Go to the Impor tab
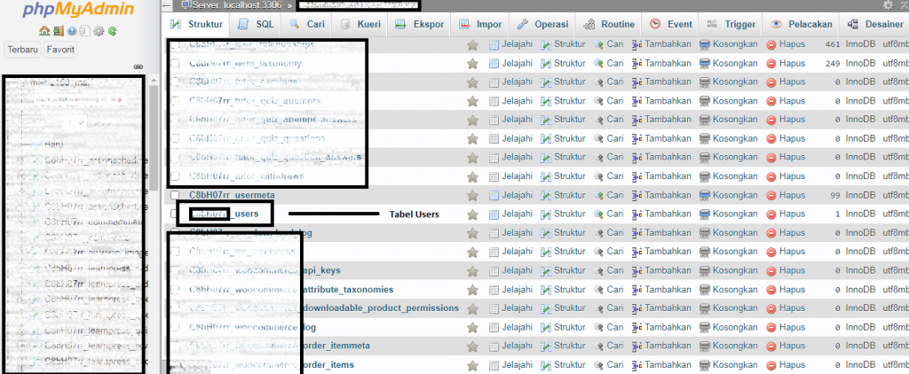 [480, 25]
